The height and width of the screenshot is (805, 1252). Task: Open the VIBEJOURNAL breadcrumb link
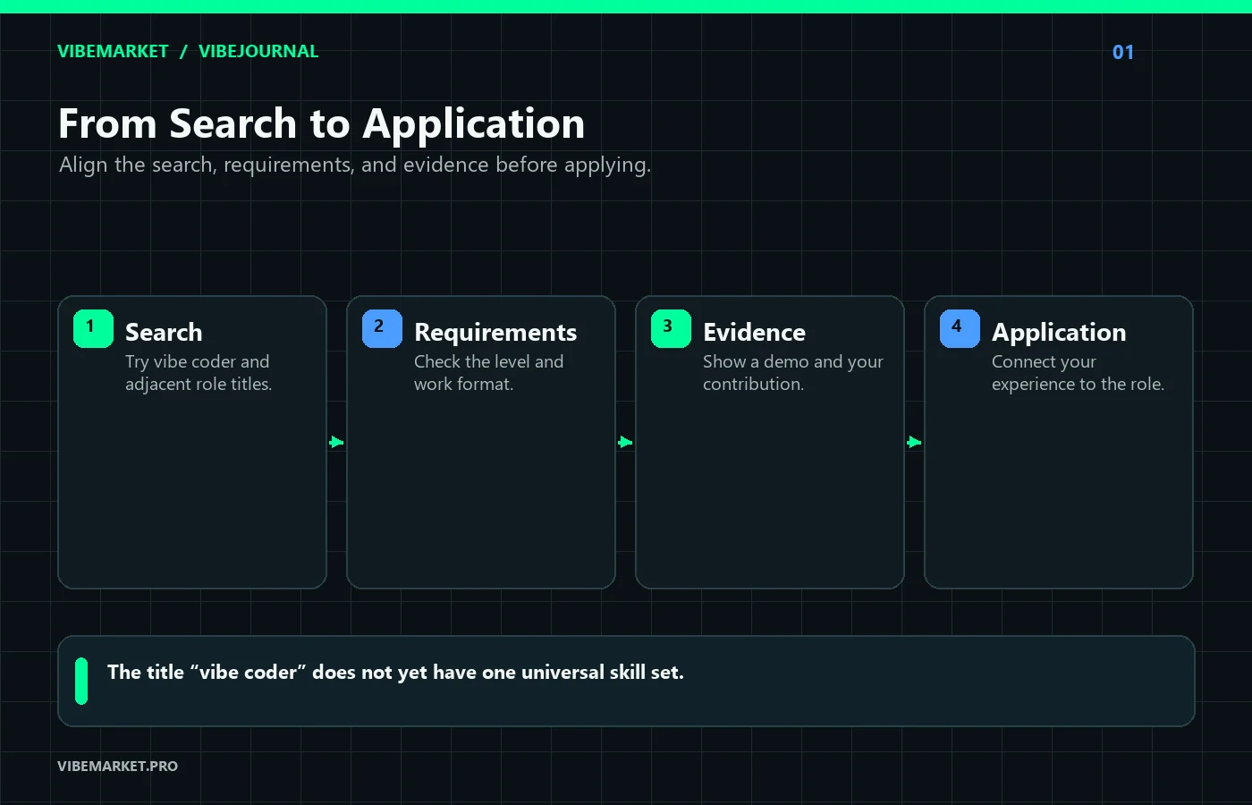coord(258,51)
